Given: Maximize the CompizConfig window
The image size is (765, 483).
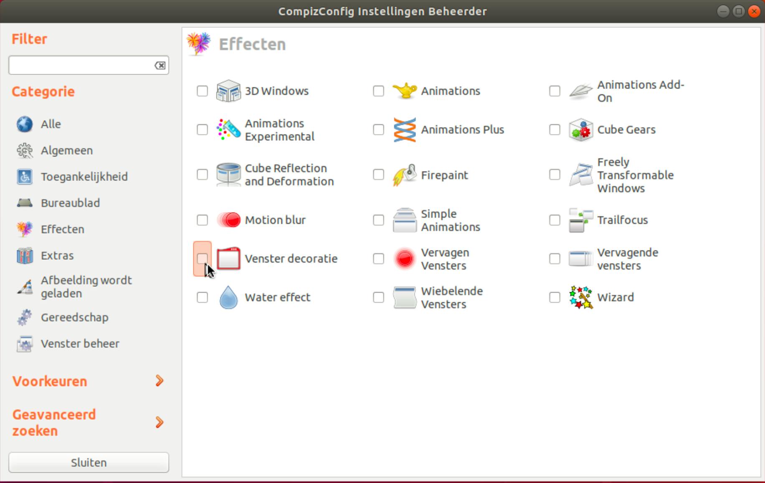Looking at the screenshot, I should coord(739,11).
